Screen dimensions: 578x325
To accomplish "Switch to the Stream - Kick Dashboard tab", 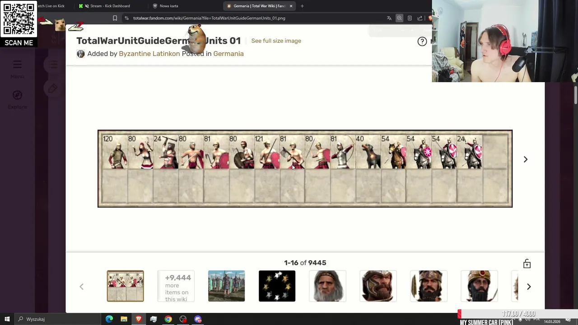I will pos(110,6).
